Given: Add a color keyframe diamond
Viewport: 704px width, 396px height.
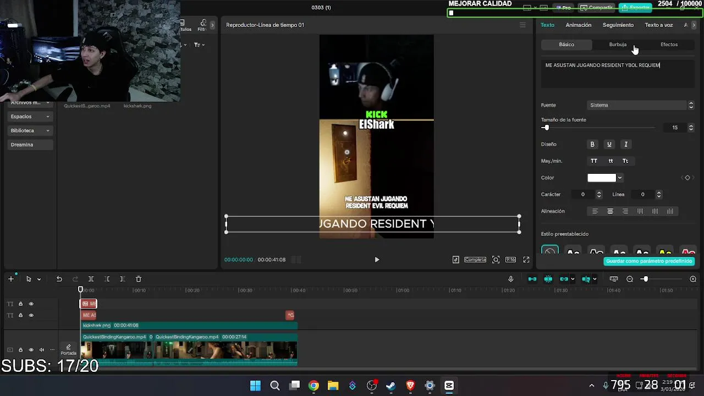Looking at the screenshot, I should click(687, 178).
